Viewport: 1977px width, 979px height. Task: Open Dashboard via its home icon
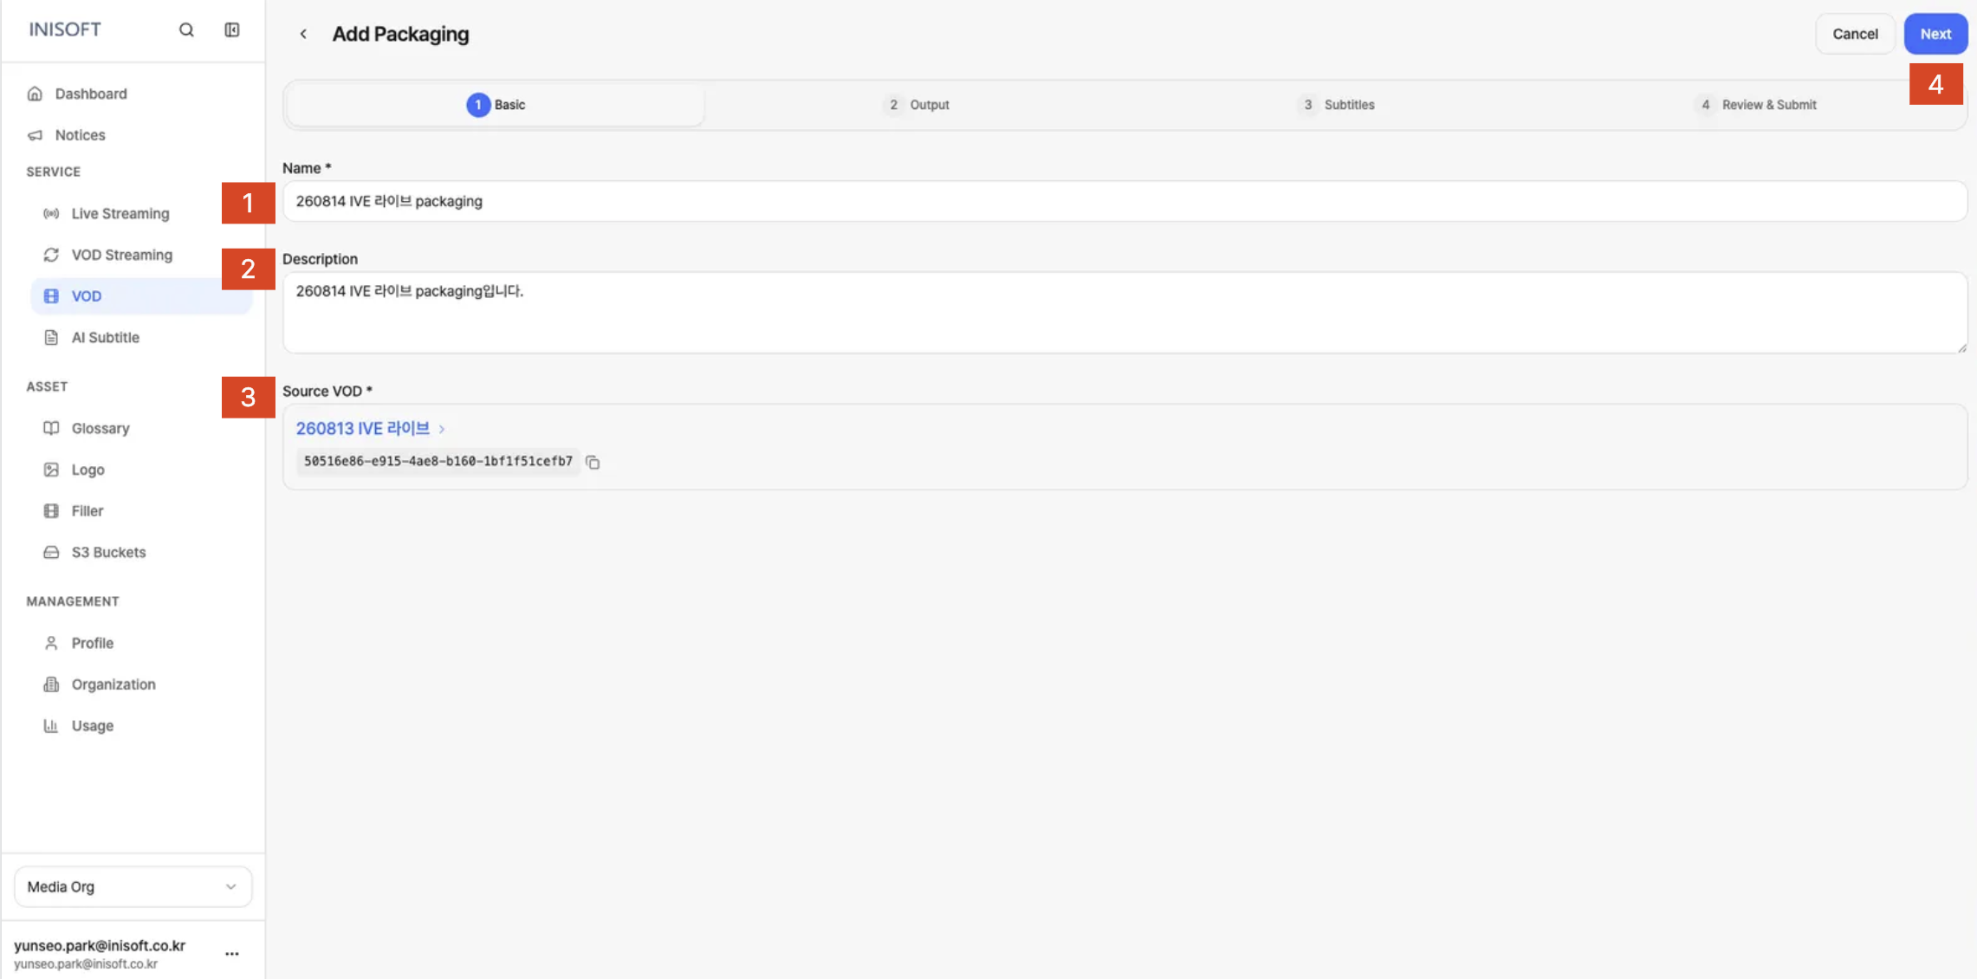point(35,94)
